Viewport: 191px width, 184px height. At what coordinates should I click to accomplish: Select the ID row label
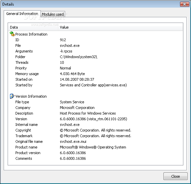point(17,40)
